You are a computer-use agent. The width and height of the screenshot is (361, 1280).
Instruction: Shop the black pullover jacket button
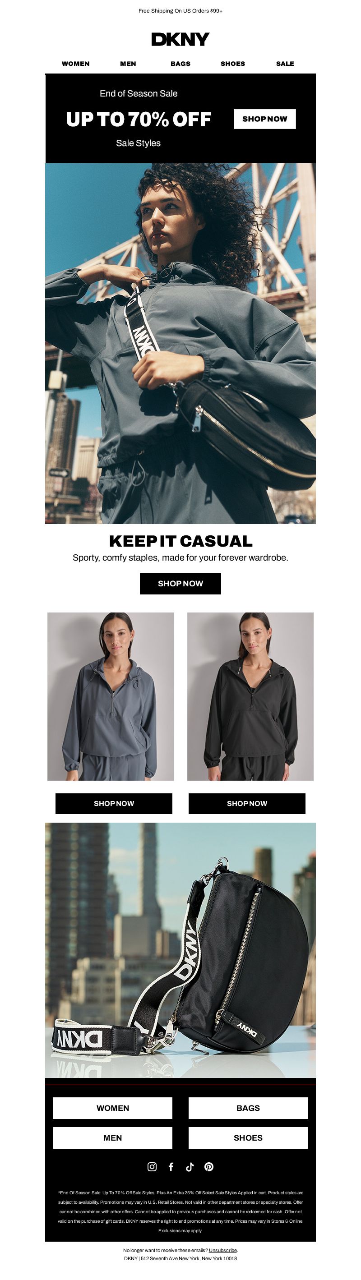[x=247, y=803]
